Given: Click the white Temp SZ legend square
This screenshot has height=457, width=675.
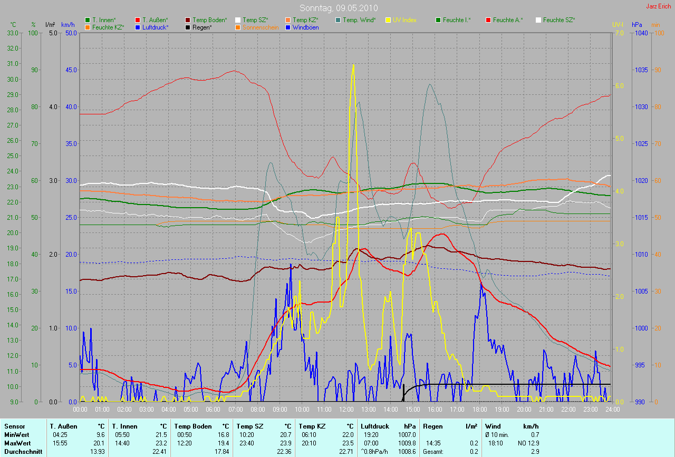Looking at the screenshot, I should [x=238, y=20].
